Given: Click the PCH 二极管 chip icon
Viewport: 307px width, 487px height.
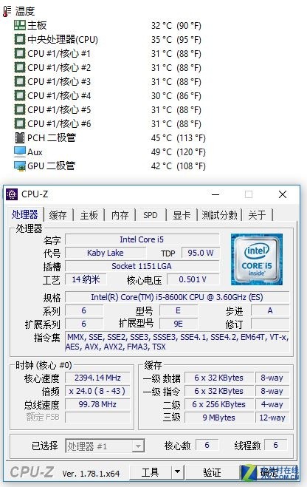Looking at the screenshot, I should (x=19, y=137).
